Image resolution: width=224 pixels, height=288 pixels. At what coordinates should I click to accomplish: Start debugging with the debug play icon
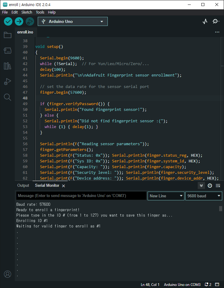coord(30,21)
